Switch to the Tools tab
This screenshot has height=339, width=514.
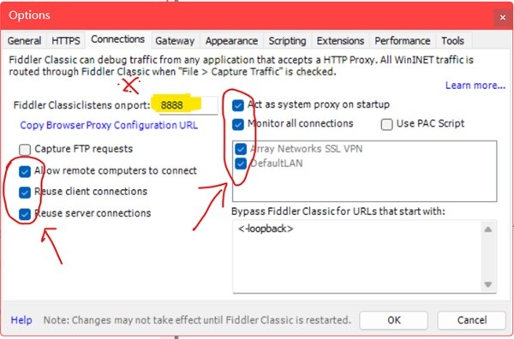(x=452, y=40)
